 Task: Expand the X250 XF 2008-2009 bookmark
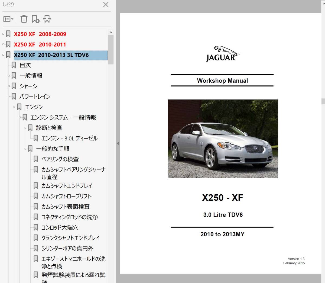[x=4, y=34]
